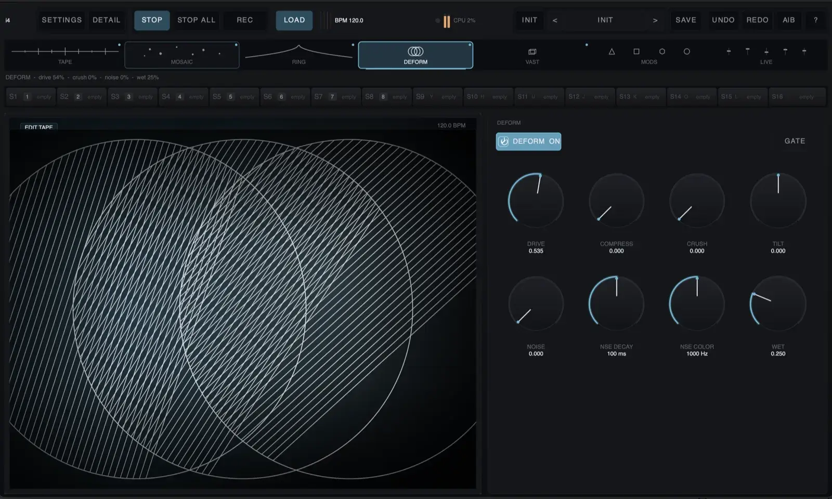Select scene slot S1
The width and height of the screenshot is (832, 499).
click(31, 97)
